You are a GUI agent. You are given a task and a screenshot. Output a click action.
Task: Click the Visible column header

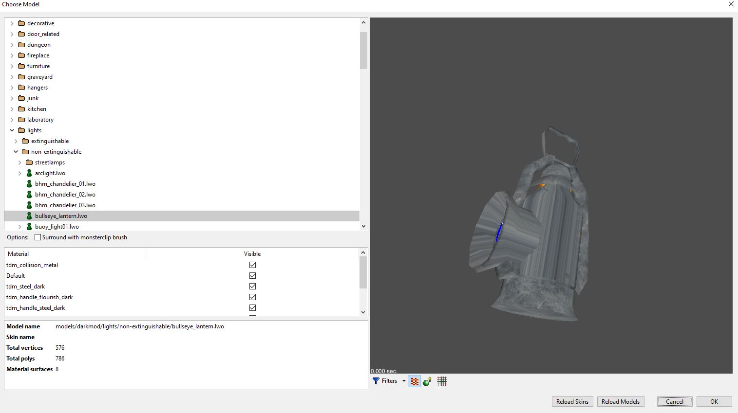[x=252, y=254]
